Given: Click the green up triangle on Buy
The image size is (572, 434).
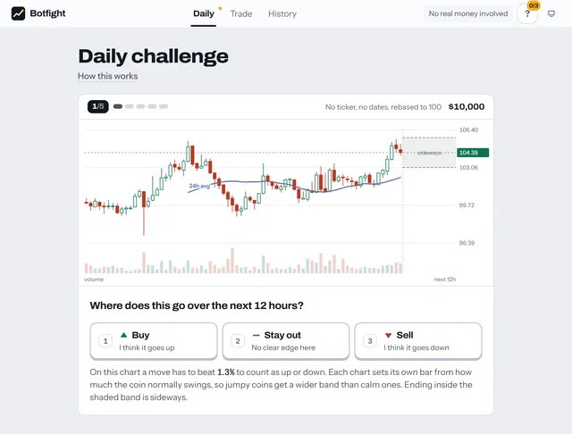Looking at the screenshot, I should [x=123, y=335].
